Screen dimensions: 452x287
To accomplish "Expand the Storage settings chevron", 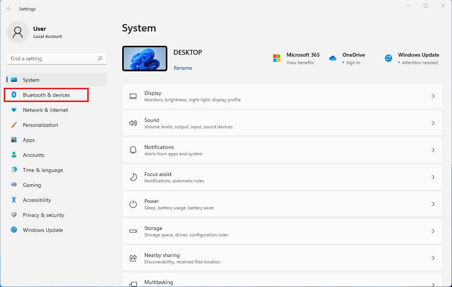I will point(433,231).
